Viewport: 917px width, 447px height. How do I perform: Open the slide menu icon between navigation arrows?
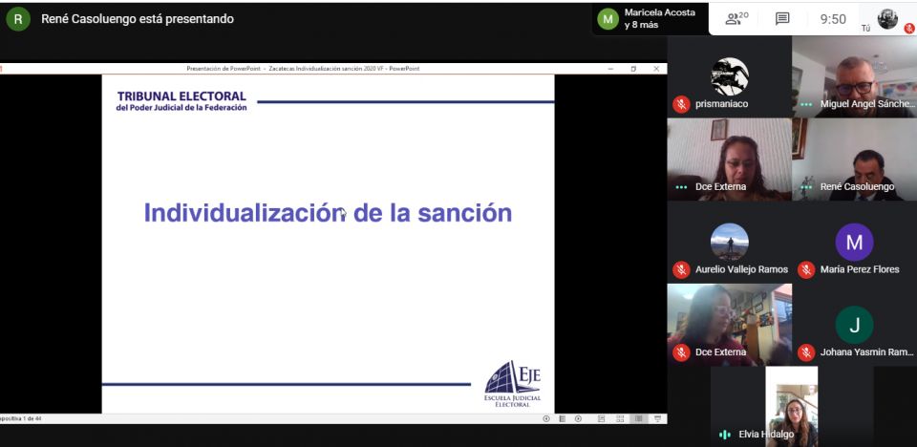point(562,418)
